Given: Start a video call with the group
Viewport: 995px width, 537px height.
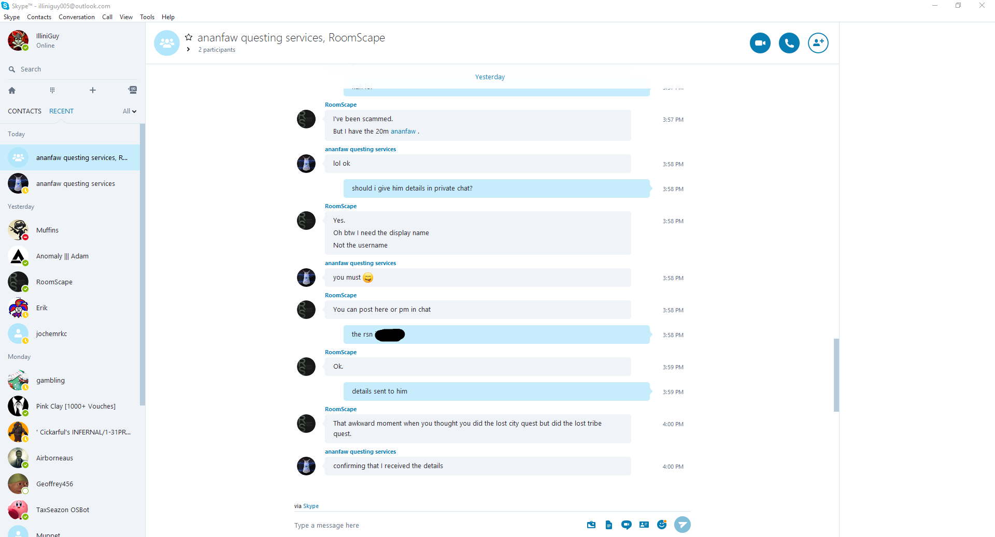Looking at the screenshot, I should (x=760, y=43).
